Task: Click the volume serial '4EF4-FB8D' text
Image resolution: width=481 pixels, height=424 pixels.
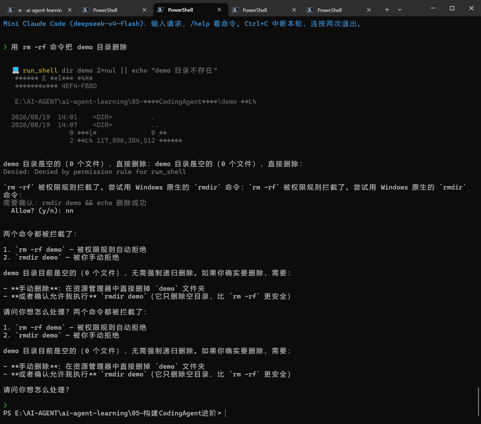Action: point(79,86)
